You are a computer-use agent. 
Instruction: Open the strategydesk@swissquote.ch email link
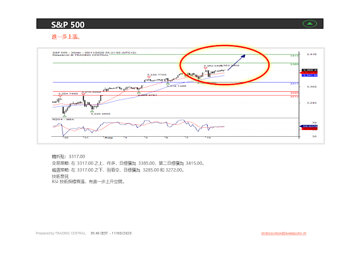283,233
